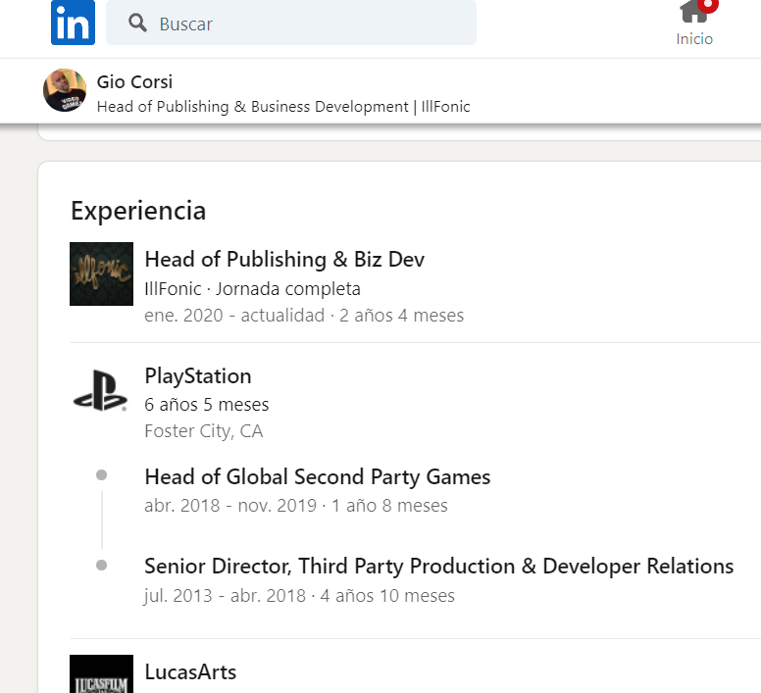This screenshot has width=761, height=693.
Task: Click the magnifier search icon
Action: pos(137,23)
